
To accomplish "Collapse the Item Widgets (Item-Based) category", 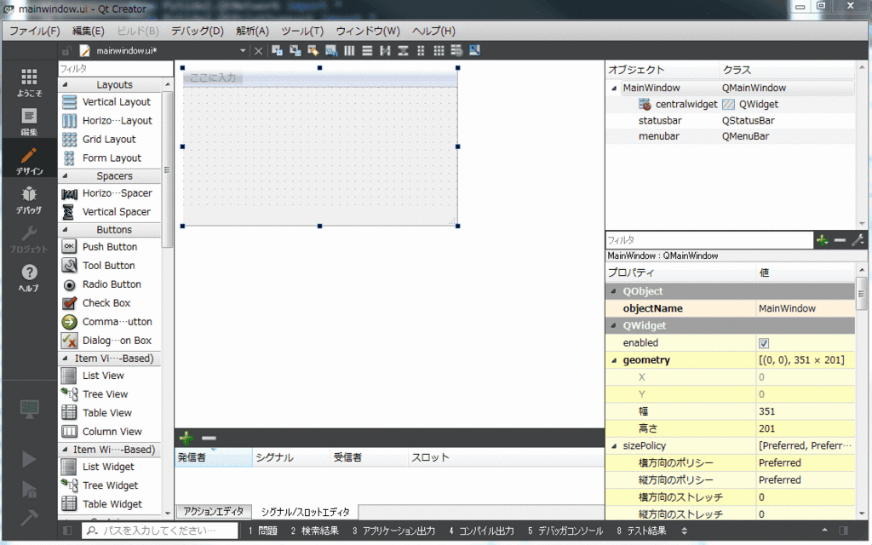I will point(65,449).
